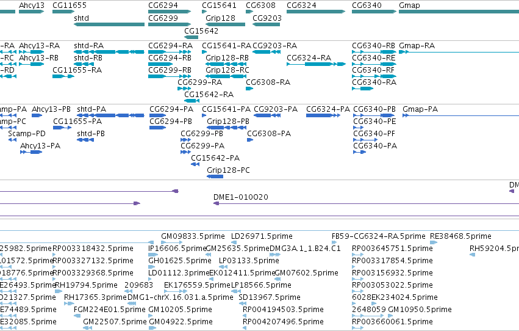Viewport: 519px width, 331px height.
Task: Click the CG6294-PB protein label
Action: pos(171,122)
